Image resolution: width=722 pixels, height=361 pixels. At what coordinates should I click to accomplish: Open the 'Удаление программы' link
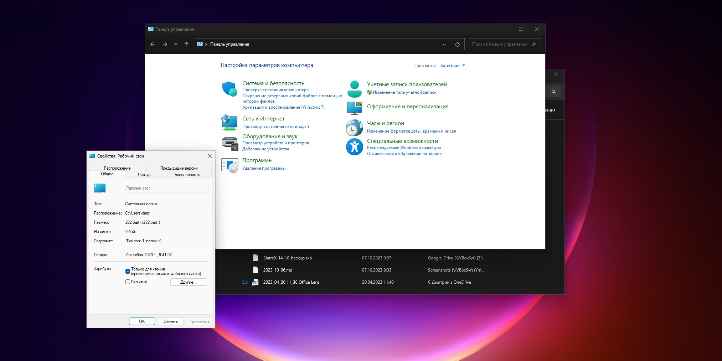click(264, 168)
